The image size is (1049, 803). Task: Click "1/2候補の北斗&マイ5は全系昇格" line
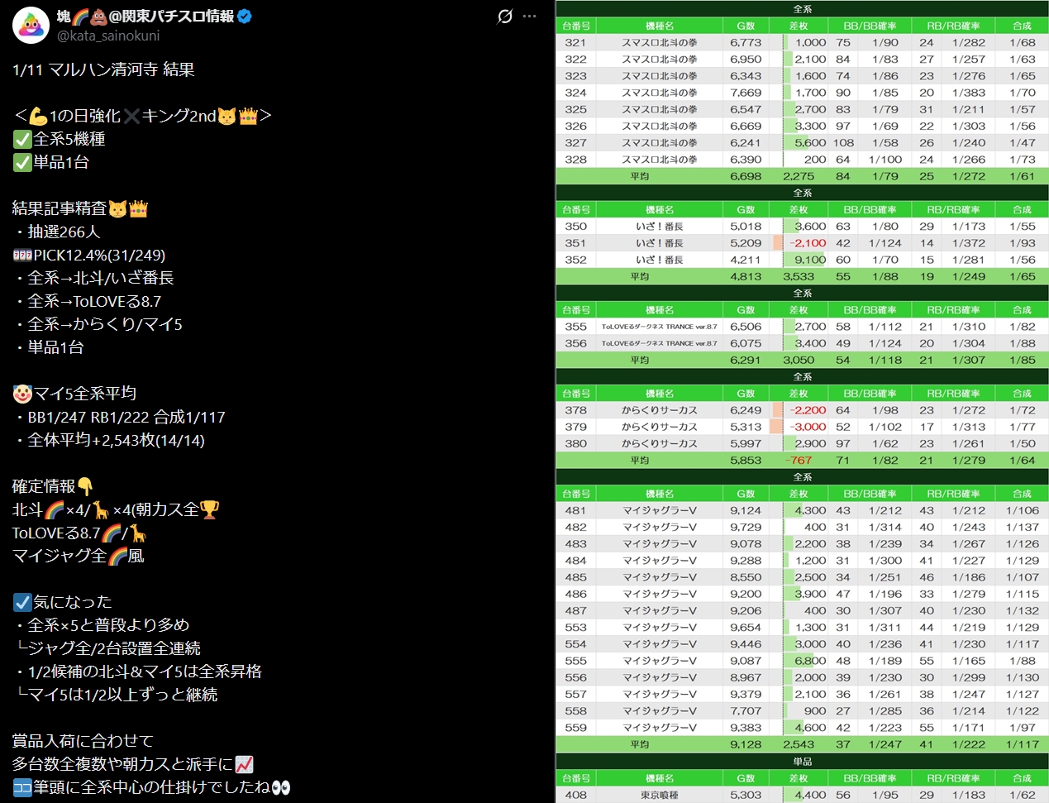pos(137,672)
